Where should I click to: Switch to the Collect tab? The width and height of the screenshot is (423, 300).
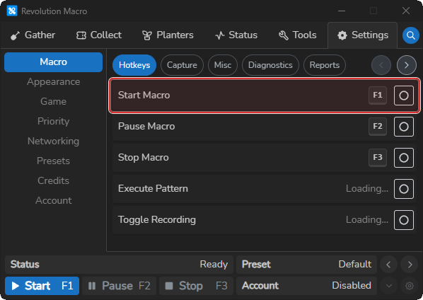(x=99, y=35)
